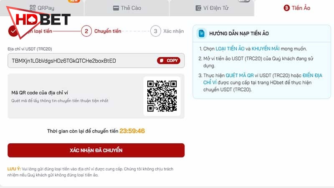Click the wallet icon beside Ví Điện Tử
Viewport: 334px width, 188px height.
[x=198, y=8]
